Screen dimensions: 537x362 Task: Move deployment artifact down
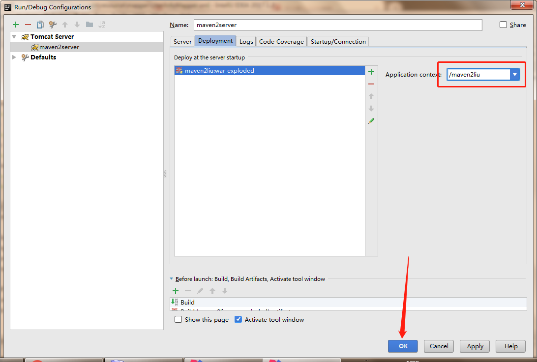[371, 109]
